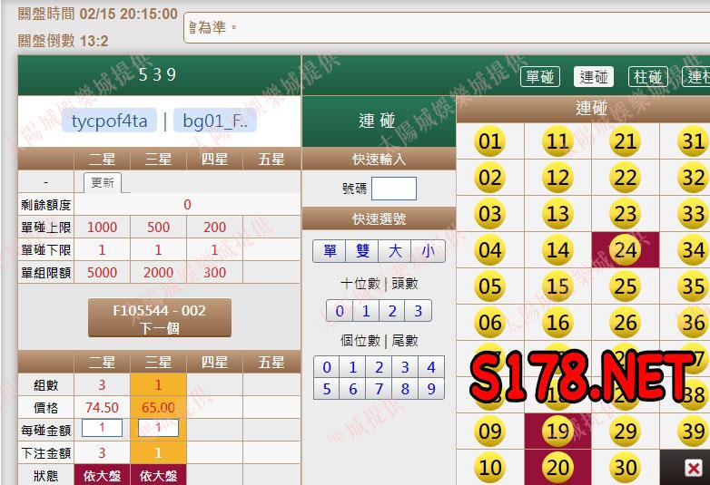Select number ball 39
Image resolution: width=710 pixels, height=485 pixels.
click(694, 432)
